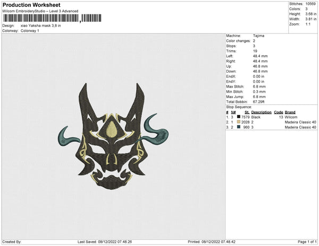This screenshot has height=246, width=319.
Task: Select the Colors value '3'
Action: click(307, 9)
